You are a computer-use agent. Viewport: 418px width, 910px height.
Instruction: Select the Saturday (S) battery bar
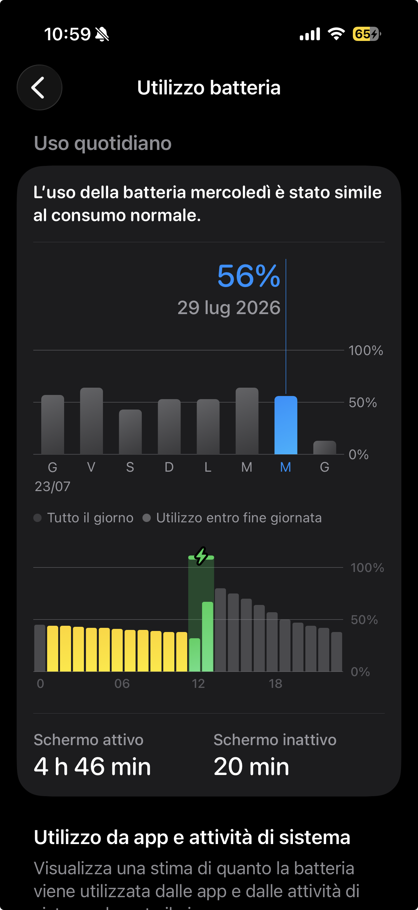(x=130, y=432)
